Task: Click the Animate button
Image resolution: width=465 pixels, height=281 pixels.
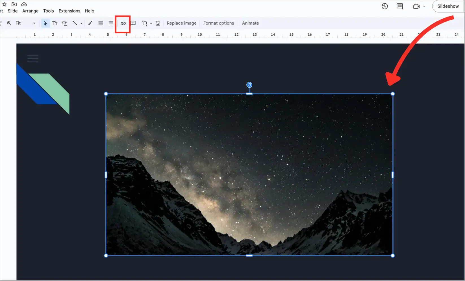Action: coord(250,23)
